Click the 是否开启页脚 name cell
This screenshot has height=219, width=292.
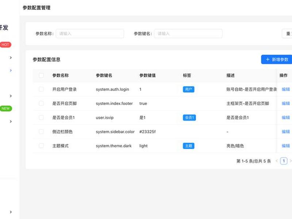(x=65, y=103)
